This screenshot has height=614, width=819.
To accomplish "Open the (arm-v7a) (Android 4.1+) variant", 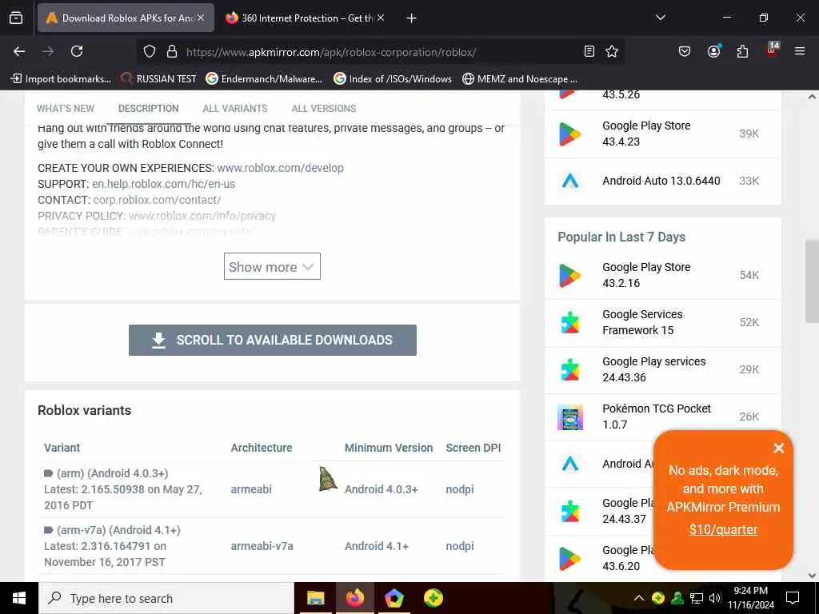I will pyautogui.click(x=118, y=531).
